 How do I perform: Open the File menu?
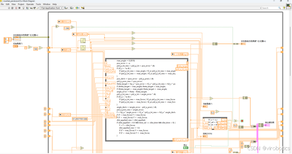(x=2, y=4)
